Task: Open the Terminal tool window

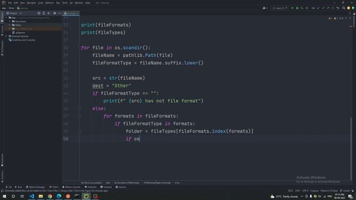Action: [106, 187]
